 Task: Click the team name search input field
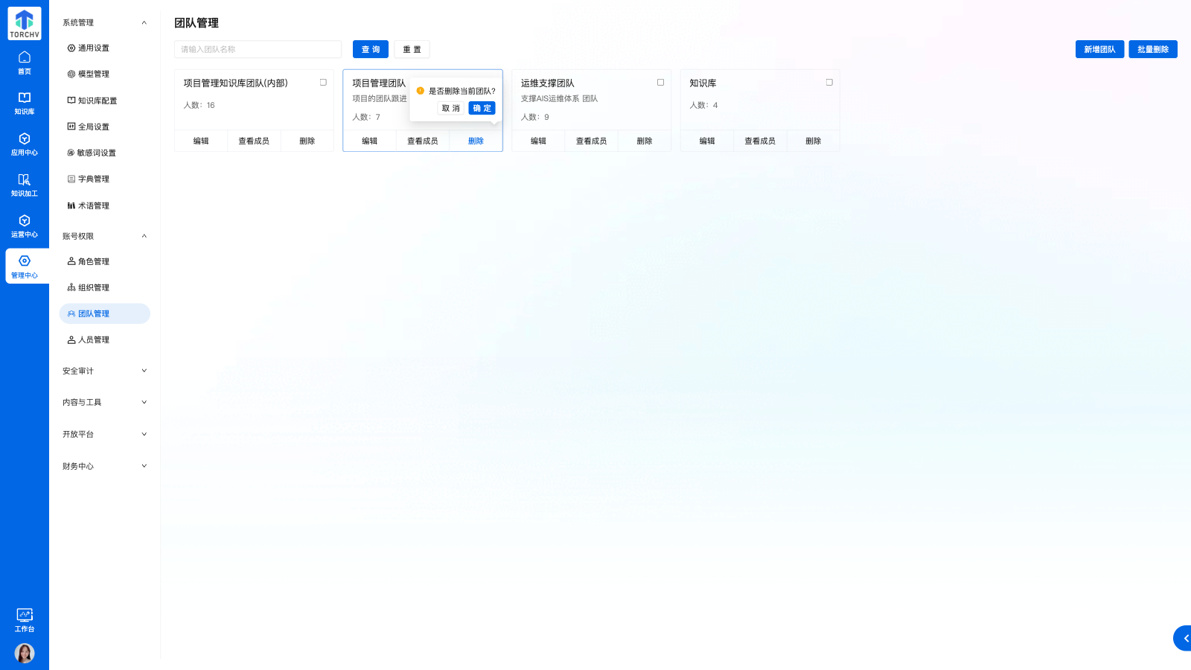point(258,49)
